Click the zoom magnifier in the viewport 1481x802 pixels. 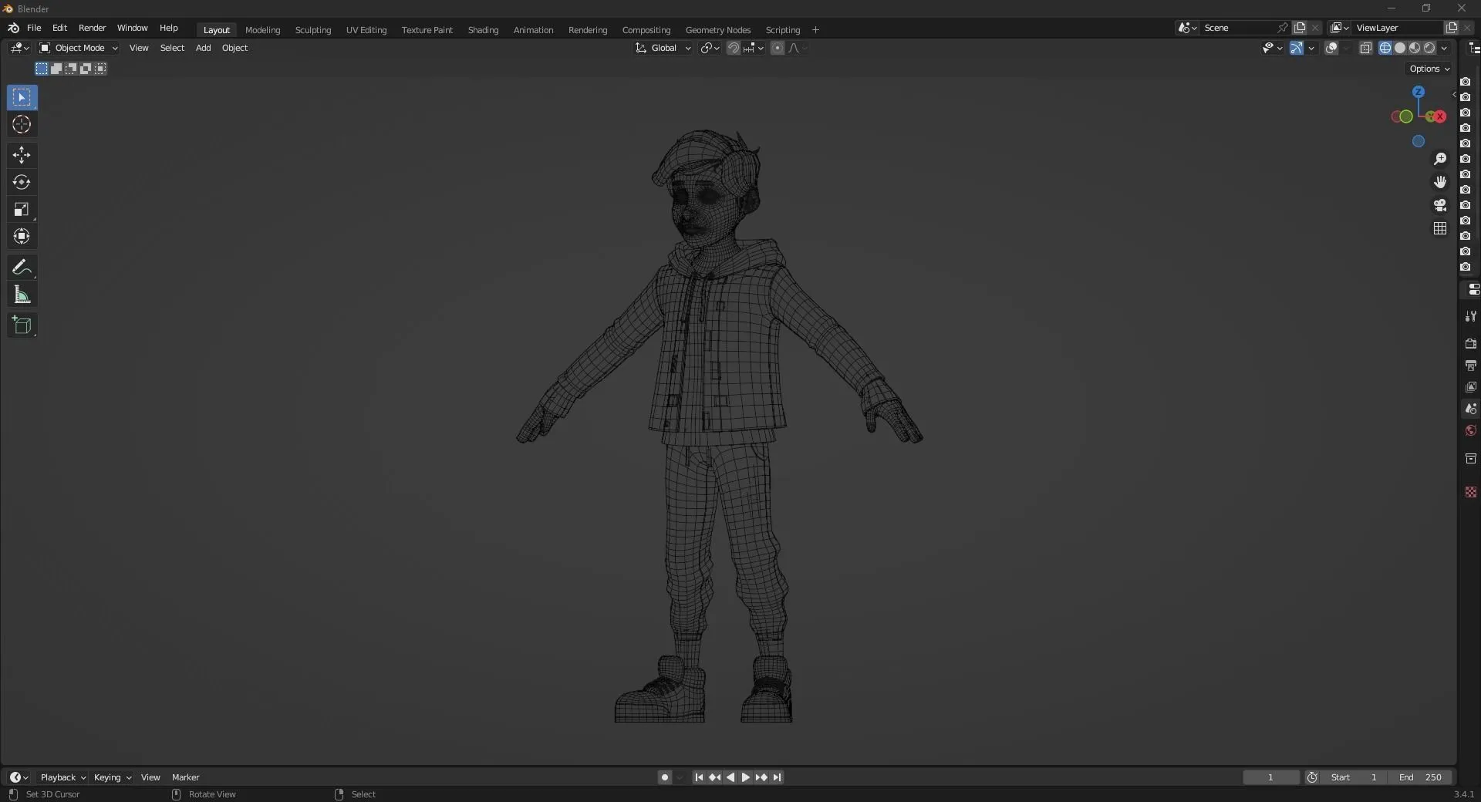coord(1440,159)
